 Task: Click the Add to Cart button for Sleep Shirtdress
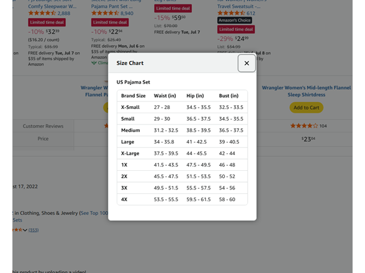tap(306, 108)
